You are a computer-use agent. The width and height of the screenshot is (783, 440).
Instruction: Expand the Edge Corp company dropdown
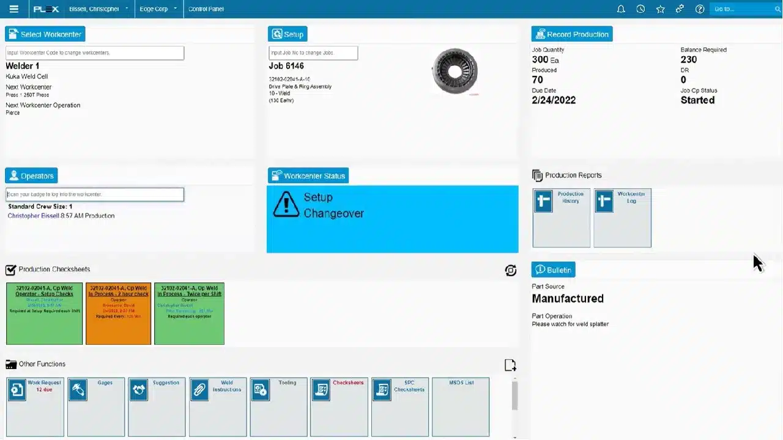pos(159,9)
